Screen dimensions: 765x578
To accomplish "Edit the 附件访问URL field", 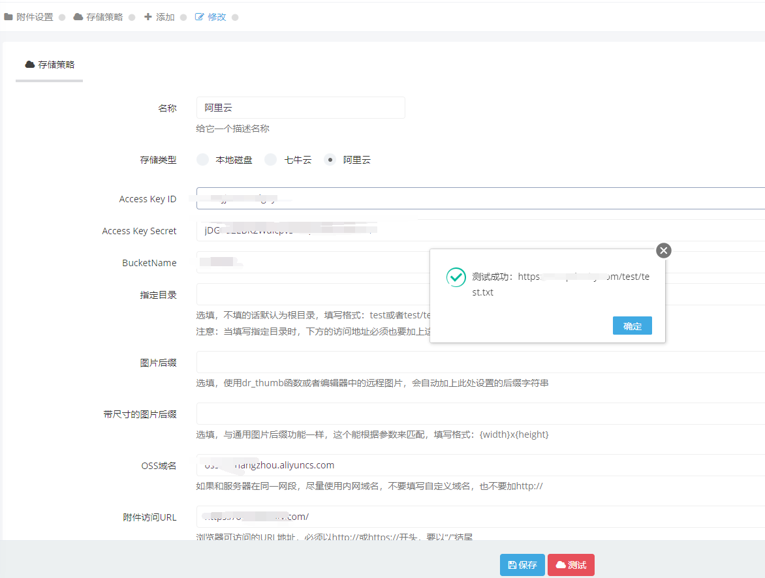I will pos(480,517).
